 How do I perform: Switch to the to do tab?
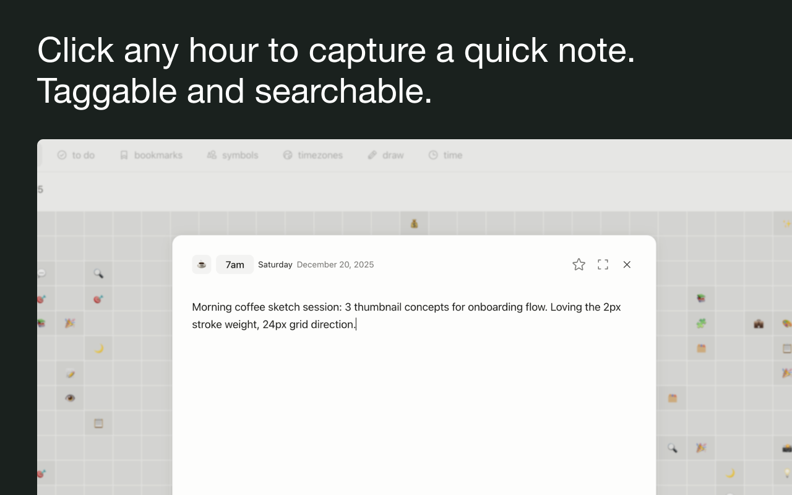click(76, 155)
